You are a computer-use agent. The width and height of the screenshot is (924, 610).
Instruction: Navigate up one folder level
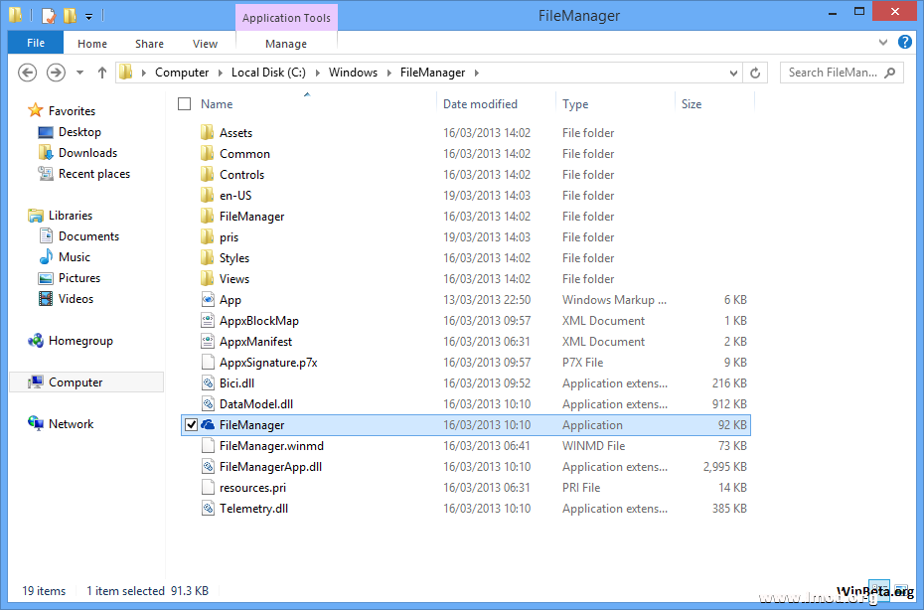(102, 72)
